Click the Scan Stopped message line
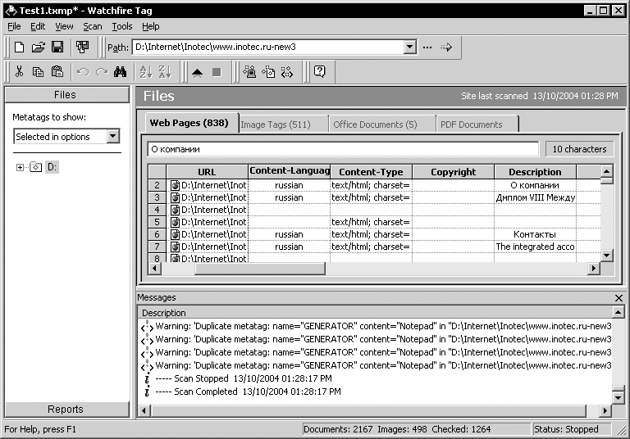Screen dimensions: 630x439 pyautogui.click(x=244, y=378)
